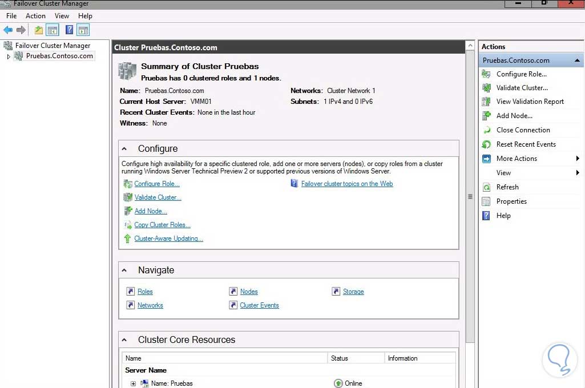Click the Back arrow toolbar icon

[8, 30]
